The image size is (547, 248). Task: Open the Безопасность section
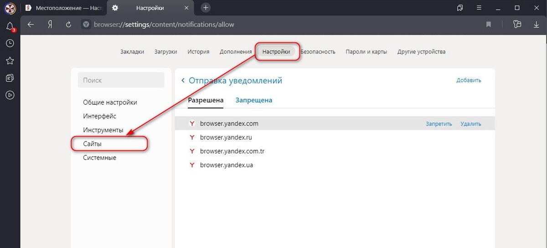coord(318,51)
